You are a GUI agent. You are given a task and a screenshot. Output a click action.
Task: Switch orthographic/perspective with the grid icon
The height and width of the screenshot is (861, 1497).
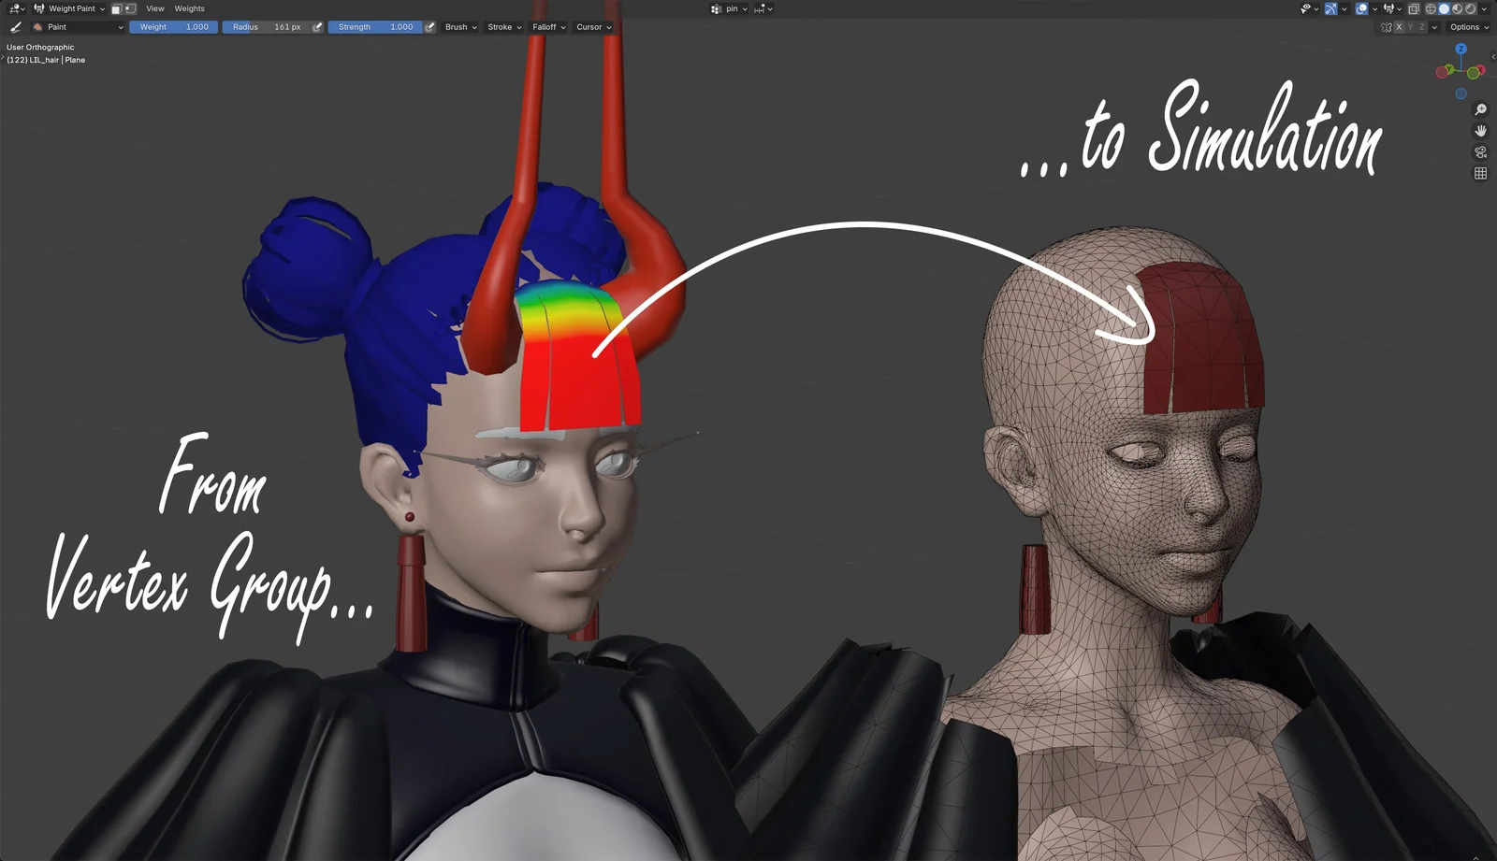point(1480,172)
